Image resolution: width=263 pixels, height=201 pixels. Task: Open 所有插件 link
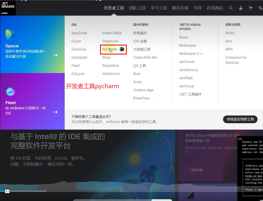(x=140, y=33)
